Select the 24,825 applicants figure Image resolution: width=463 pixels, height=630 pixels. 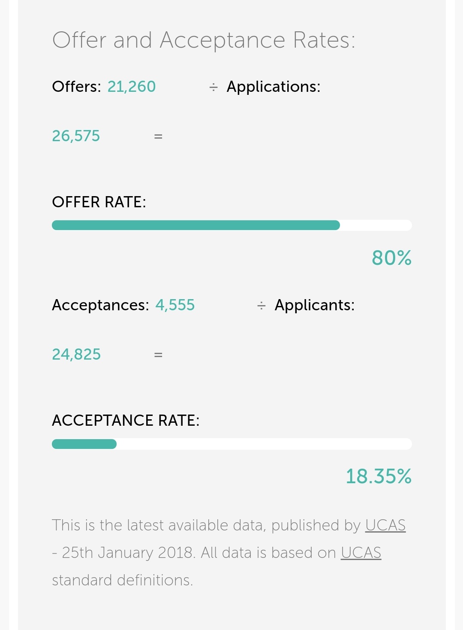pyautogui.click(x=76, y=354)
